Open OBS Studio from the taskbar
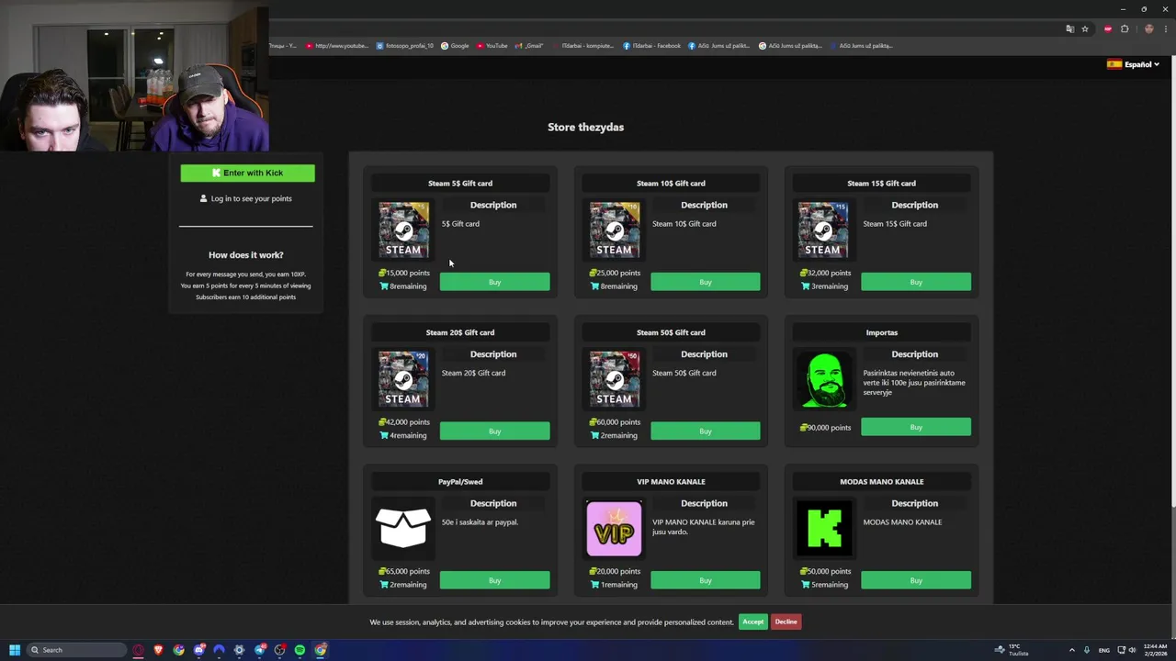This screenshot has height=661, width=1176. coord(280,650)
